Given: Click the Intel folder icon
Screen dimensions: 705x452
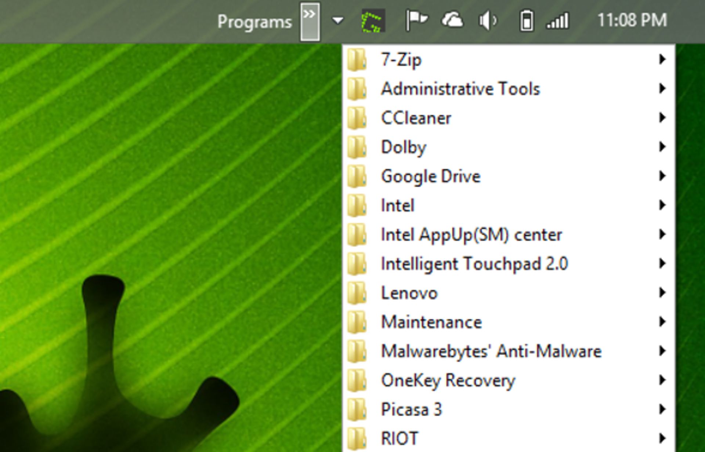Looking at the screenshot, I should point(357,205).
